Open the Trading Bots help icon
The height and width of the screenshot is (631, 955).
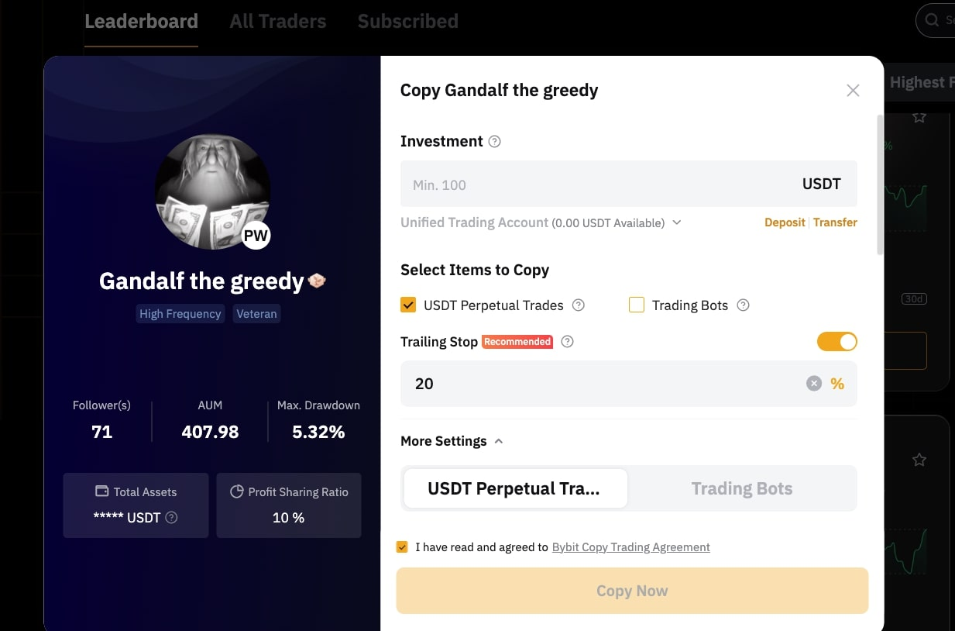pyautogui.click(x=743, y=305)
